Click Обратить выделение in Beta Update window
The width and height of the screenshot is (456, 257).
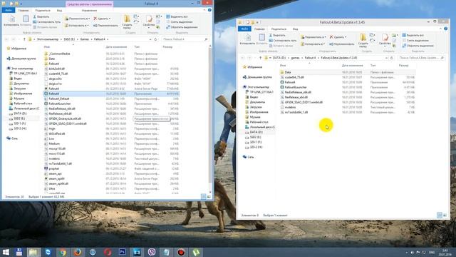click(x=418, y=46)
